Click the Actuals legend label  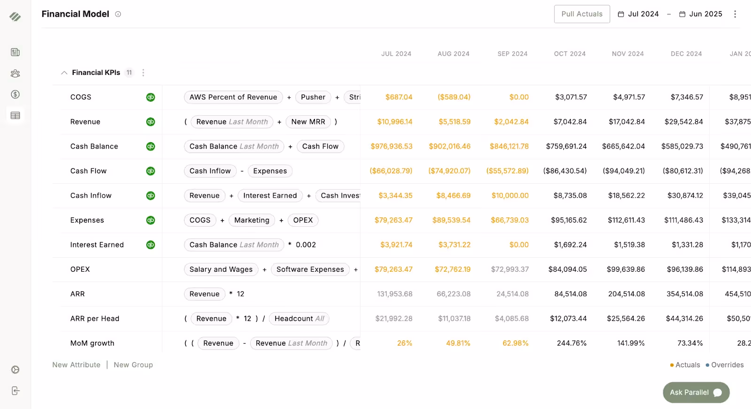pos(688,365)
